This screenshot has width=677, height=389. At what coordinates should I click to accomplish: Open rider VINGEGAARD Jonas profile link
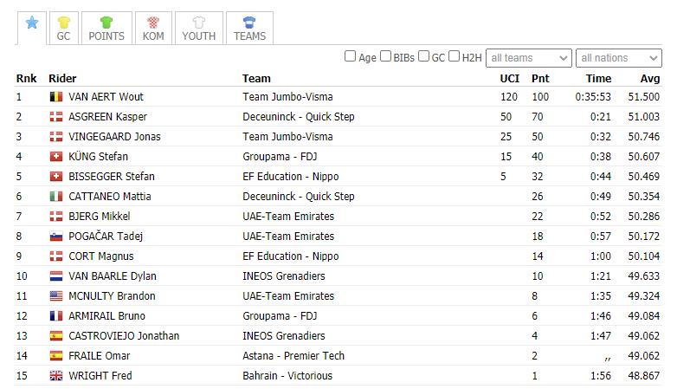114,137
